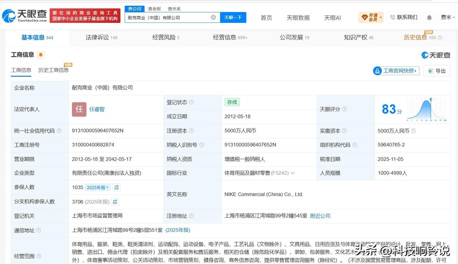This screenshot has width=458, height=264.
Task: Select the 工商信息 sub-tab
Action: point(21,70)
